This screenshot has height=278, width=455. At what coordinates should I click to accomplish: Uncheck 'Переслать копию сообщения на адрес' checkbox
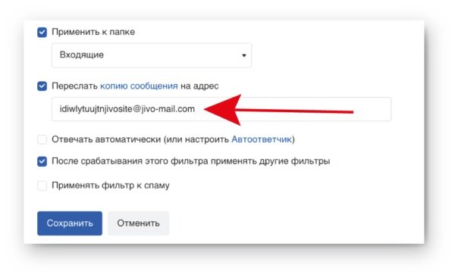pos(42,86)
